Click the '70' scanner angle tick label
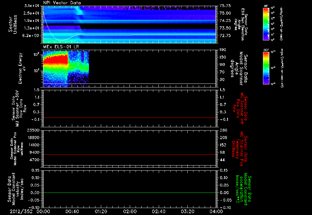The height and width of the screenshot is (215, 312). click(x=222, y=72)
